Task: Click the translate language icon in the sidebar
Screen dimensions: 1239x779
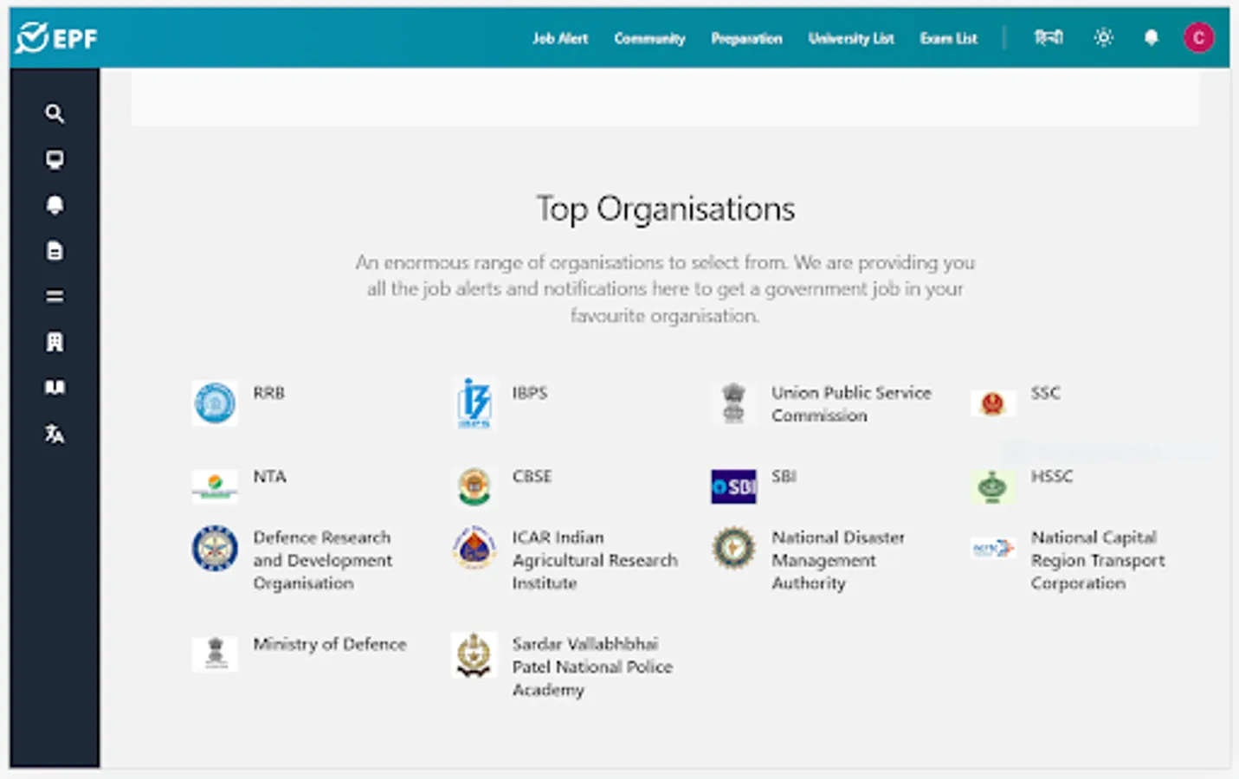Action: [x=55, y=434]
